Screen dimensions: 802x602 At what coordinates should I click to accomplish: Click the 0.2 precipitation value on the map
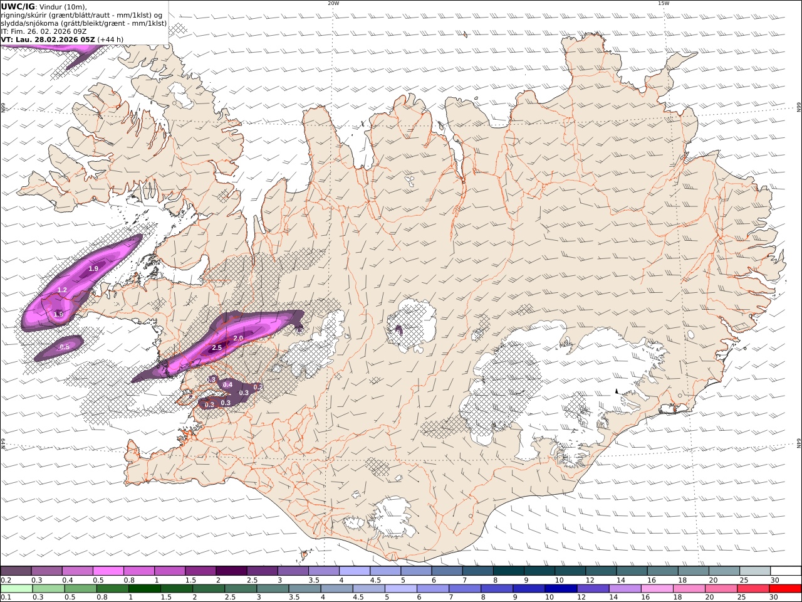click(257, 387)
